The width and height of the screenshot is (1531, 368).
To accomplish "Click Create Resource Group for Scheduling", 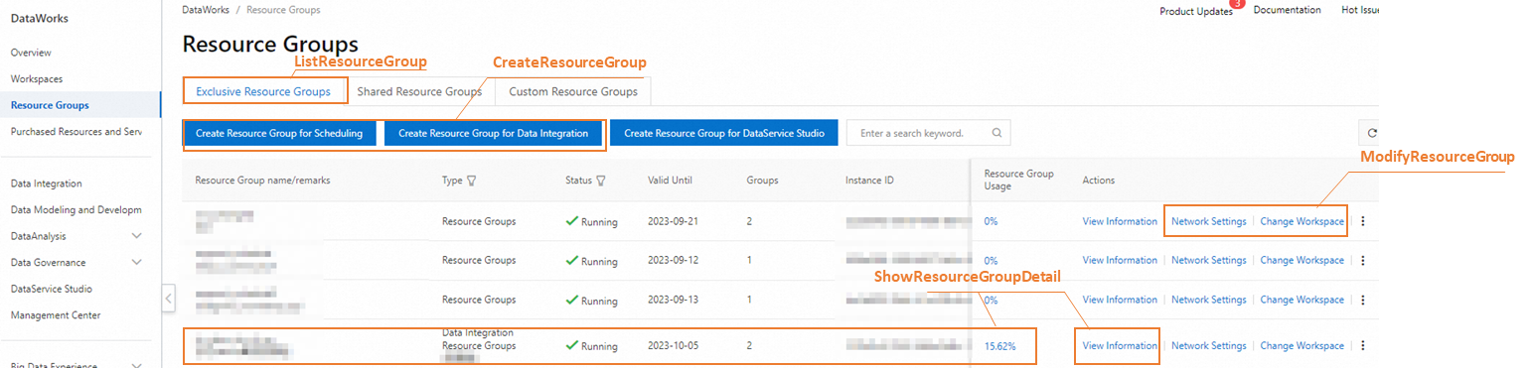I will [279, 133].
